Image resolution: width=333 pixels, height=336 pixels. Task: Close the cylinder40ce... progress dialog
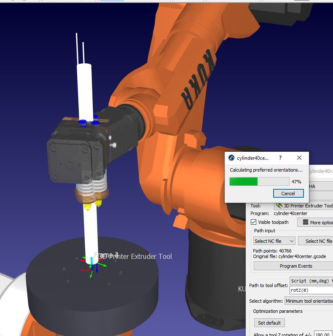299,158
